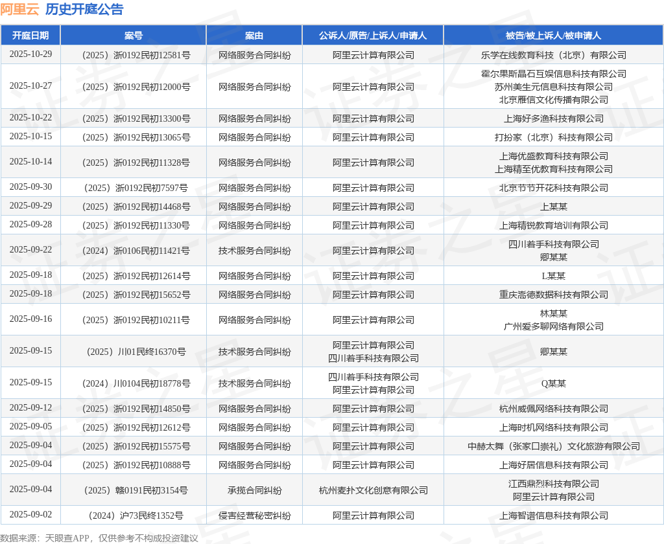Click case number 浙0192民初12000号
The width and height of the screenshot is (664, 544).
coord(136,87)
